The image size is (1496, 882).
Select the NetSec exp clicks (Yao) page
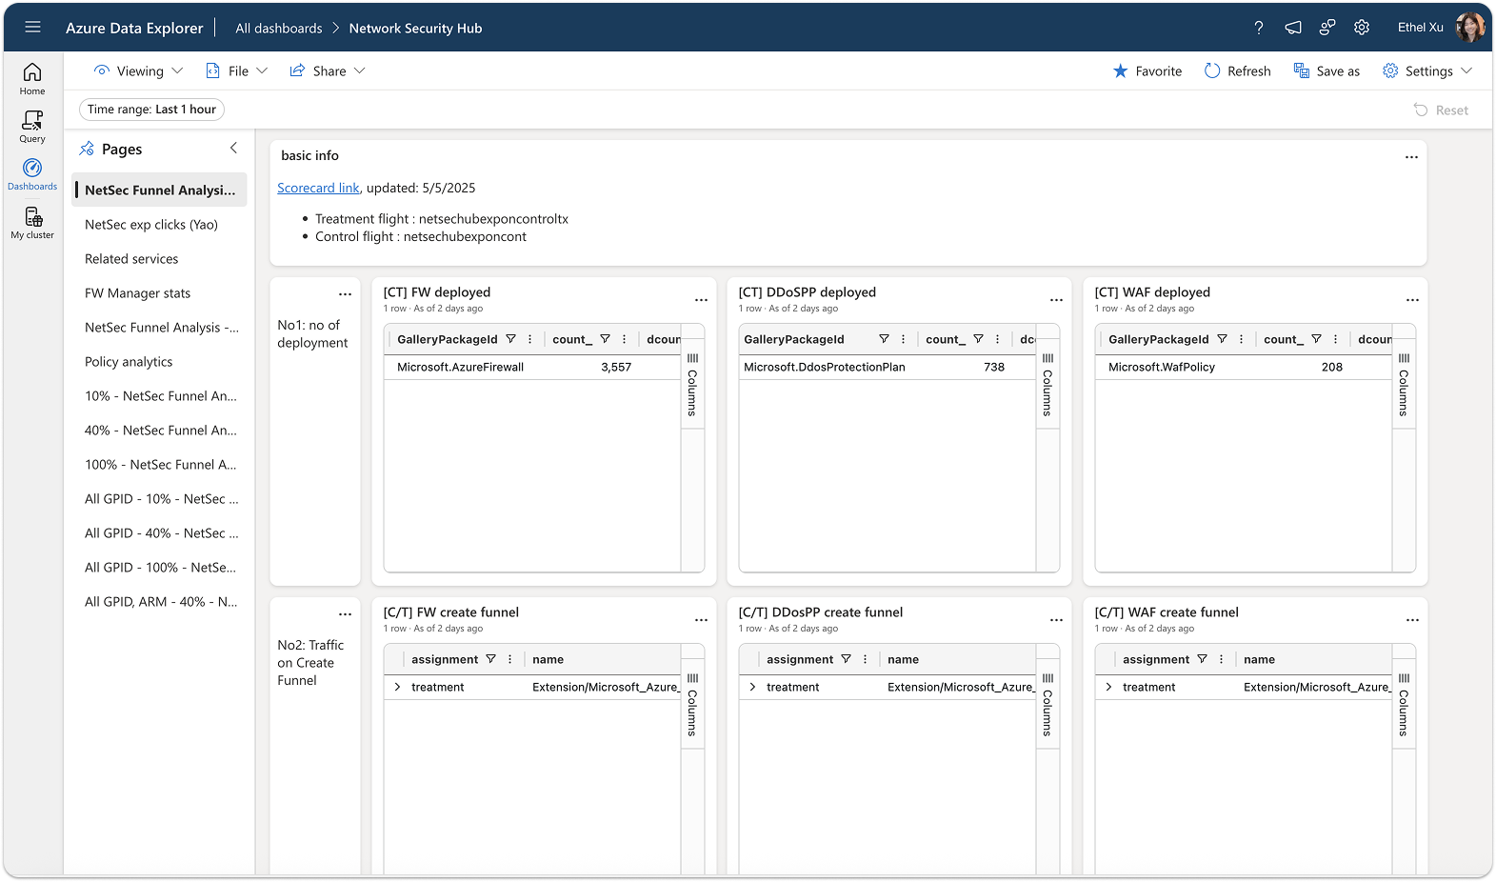pyautogui.click(x=160, y=225)
